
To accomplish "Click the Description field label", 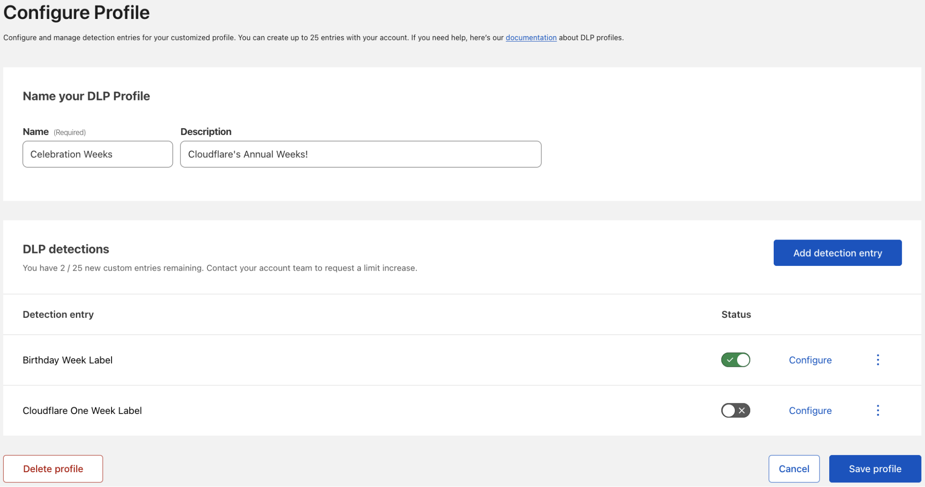I will [206, 132].
